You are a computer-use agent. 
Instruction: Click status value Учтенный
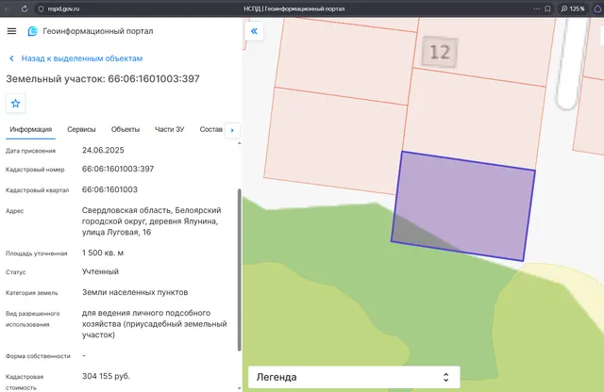[x=100, y=271]
